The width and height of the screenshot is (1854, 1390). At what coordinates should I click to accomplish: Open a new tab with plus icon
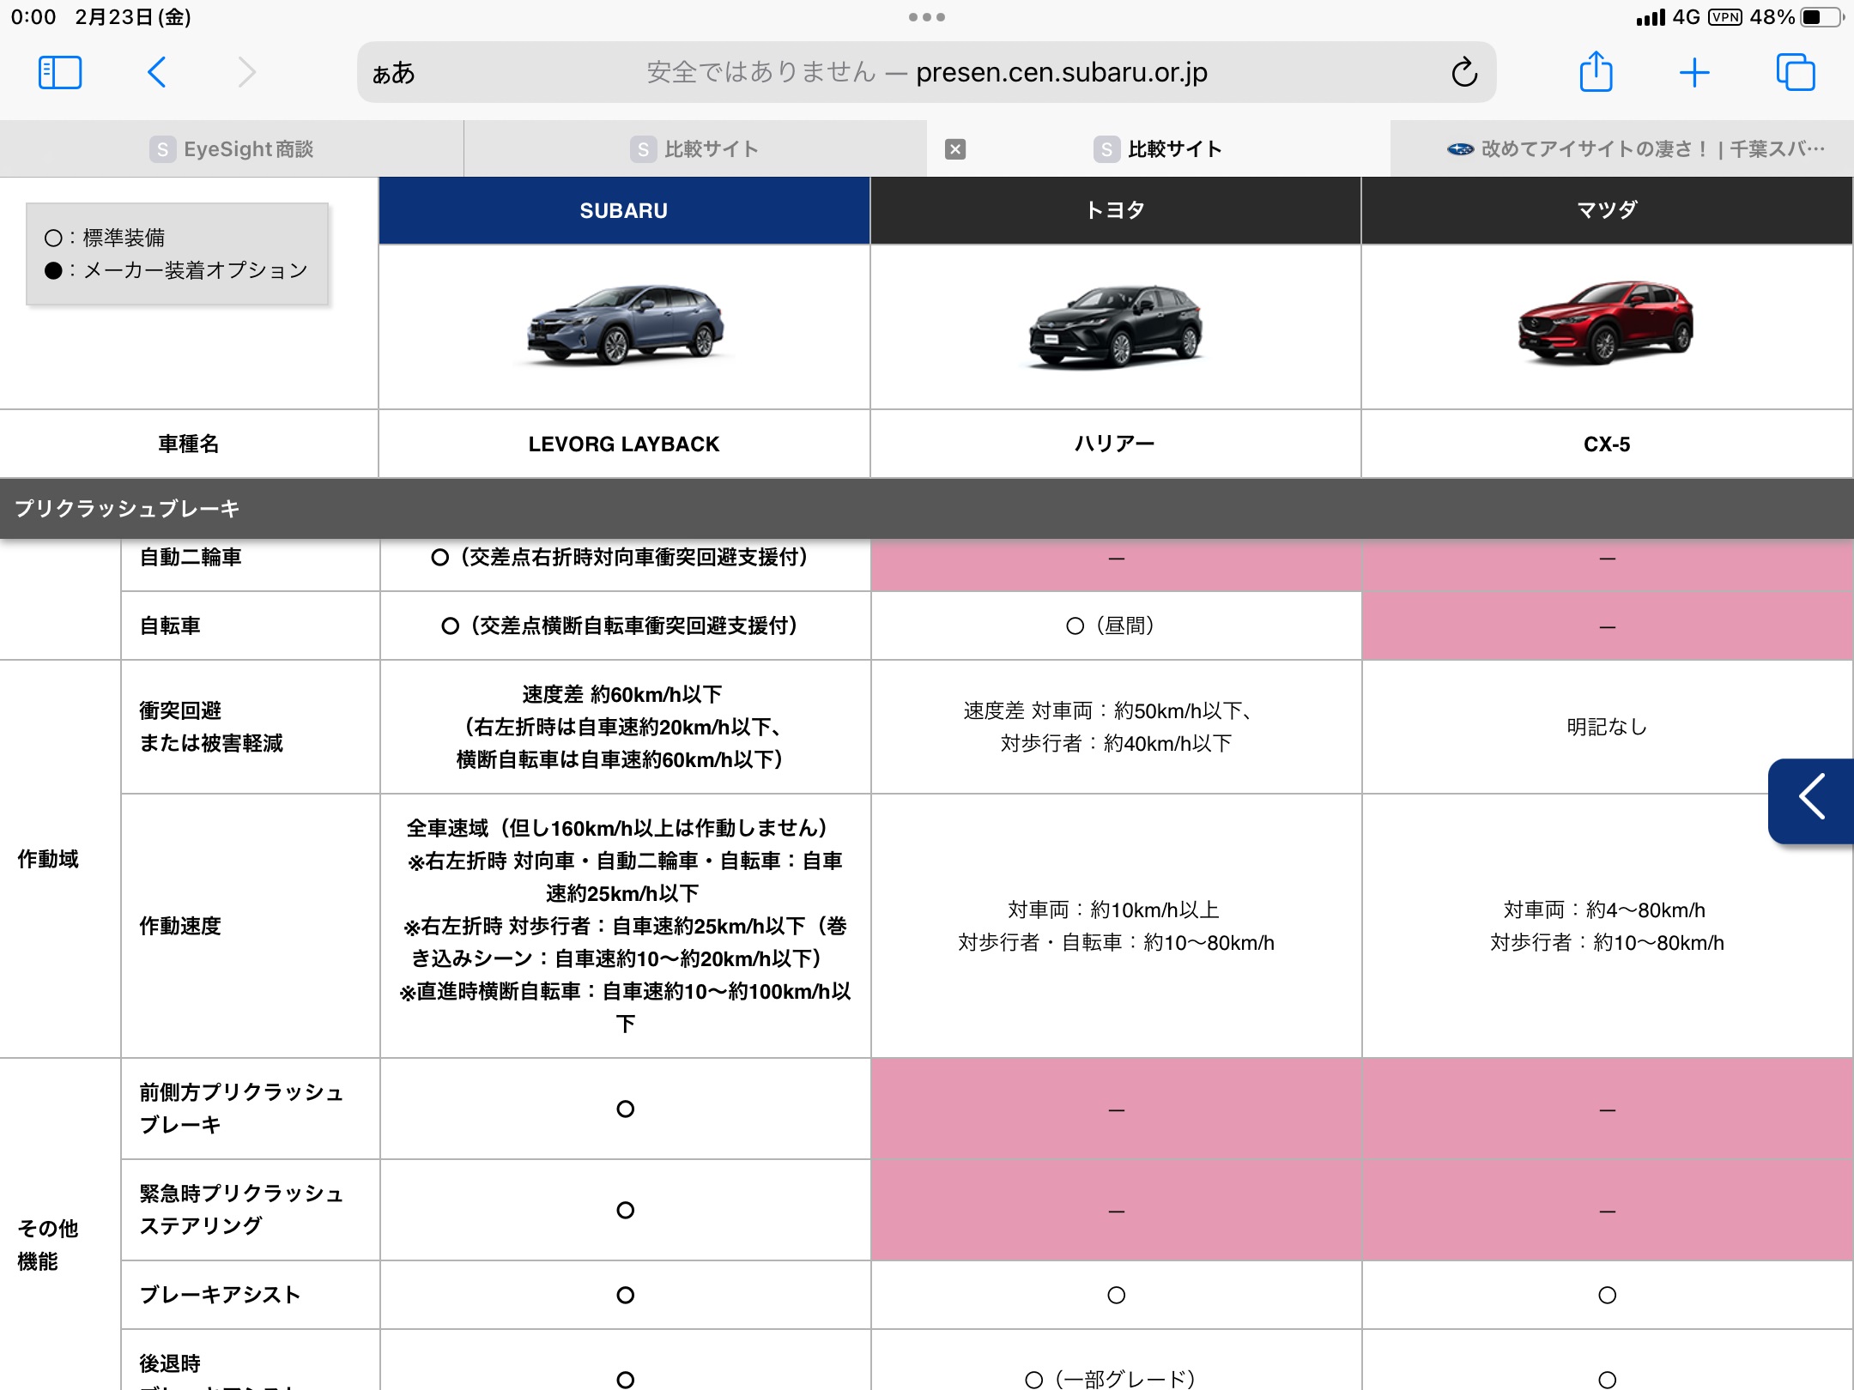[1694, 72]
